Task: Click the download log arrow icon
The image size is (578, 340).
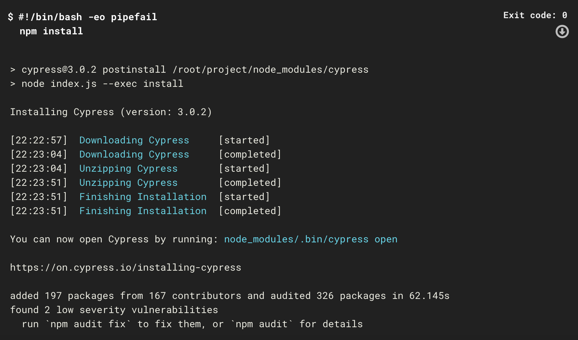Action: pos(562,32)
